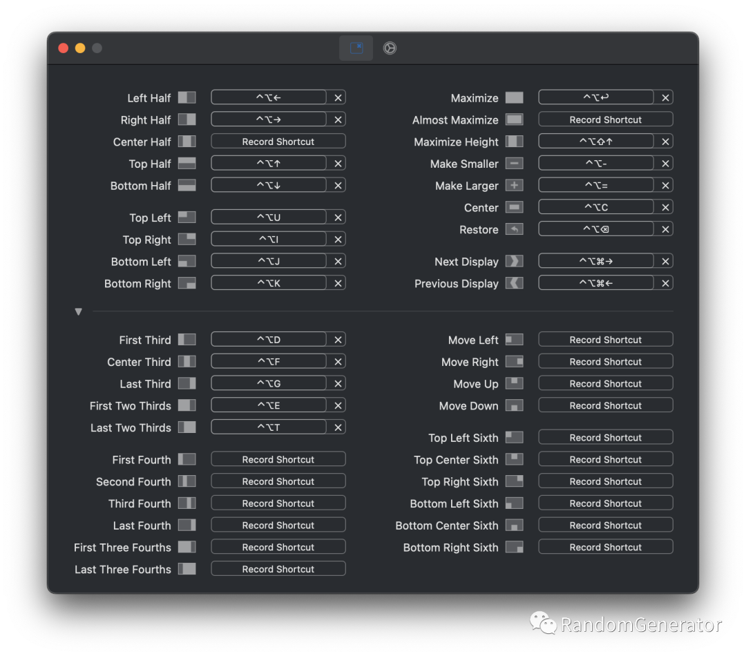Screen dimensions: 746x656
Task: Record shortcut for Move Right
Action: click(606, 362)
